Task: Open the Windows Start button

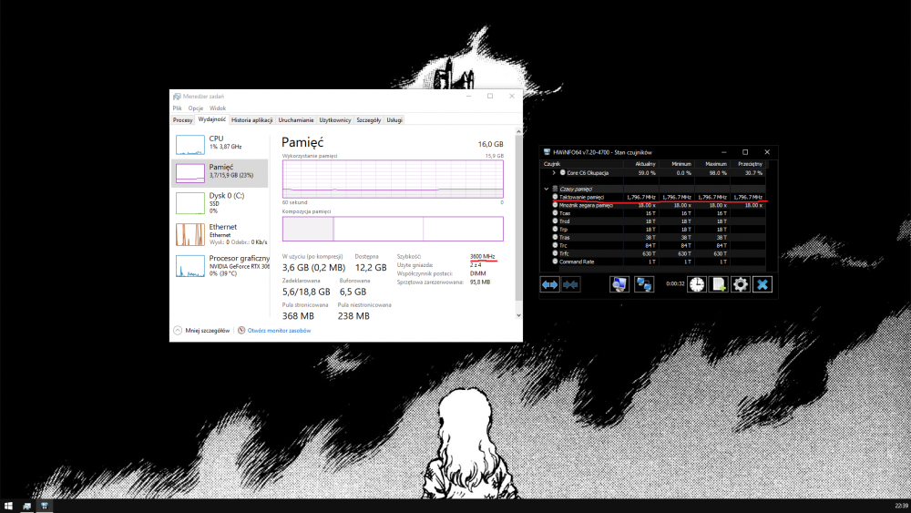Action: click(x=8, y=506)
